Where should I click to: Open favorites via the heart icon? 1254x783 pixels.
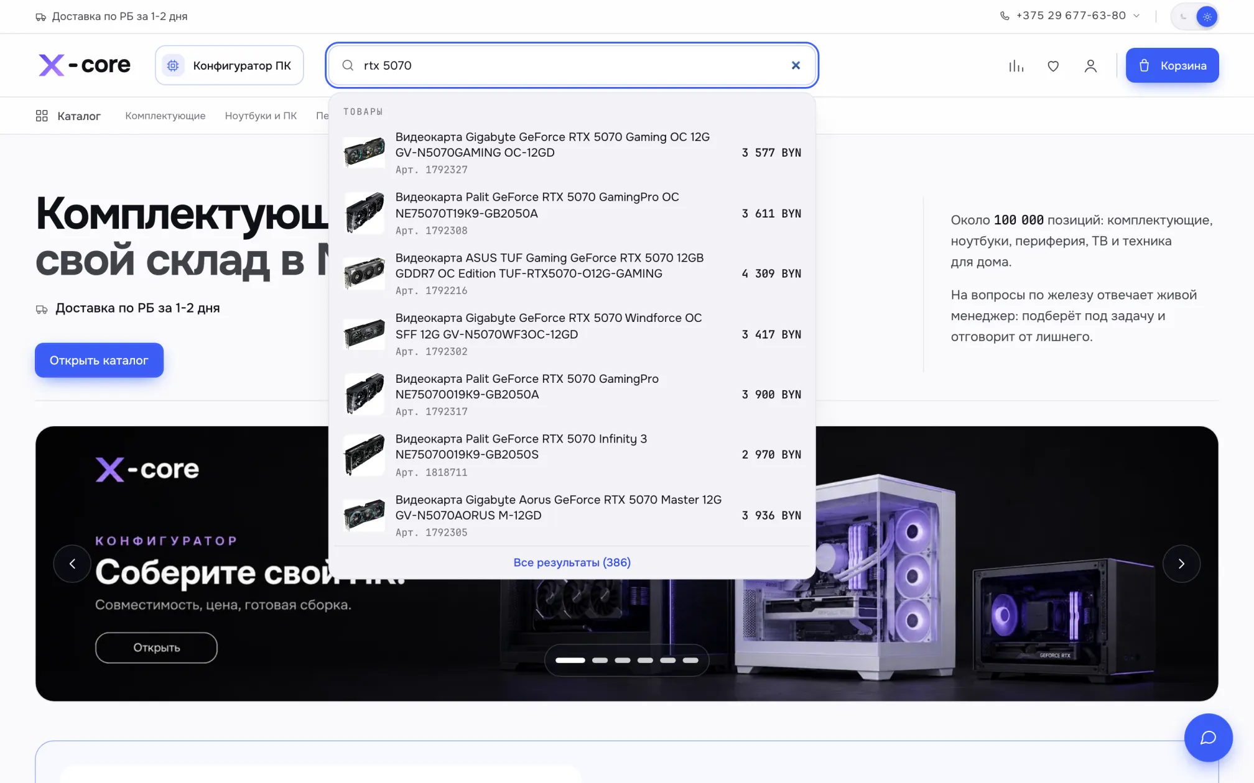click(1053, 66)
